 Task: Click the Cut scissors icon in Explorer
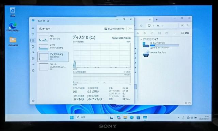tap(138, 33)
